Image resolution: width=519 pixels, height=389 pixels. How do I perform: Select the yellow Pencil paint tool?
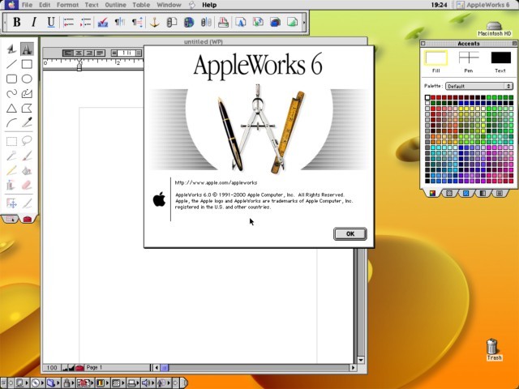click(11, 171)
